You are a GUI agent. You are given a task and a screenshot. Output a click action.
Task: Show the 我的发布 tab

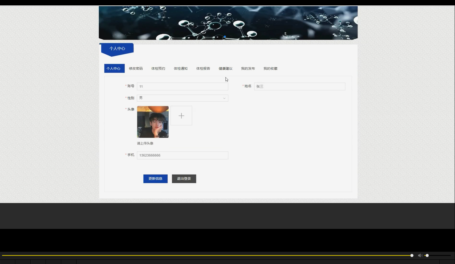coord(248,68)
